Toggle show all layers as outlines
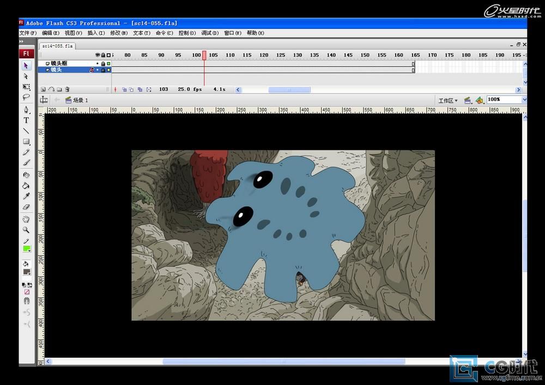The width and height of the screenshot is (545, 385). pos(108,55)
